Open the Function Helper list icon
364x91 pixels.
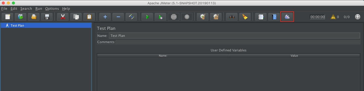coord(261,17)
